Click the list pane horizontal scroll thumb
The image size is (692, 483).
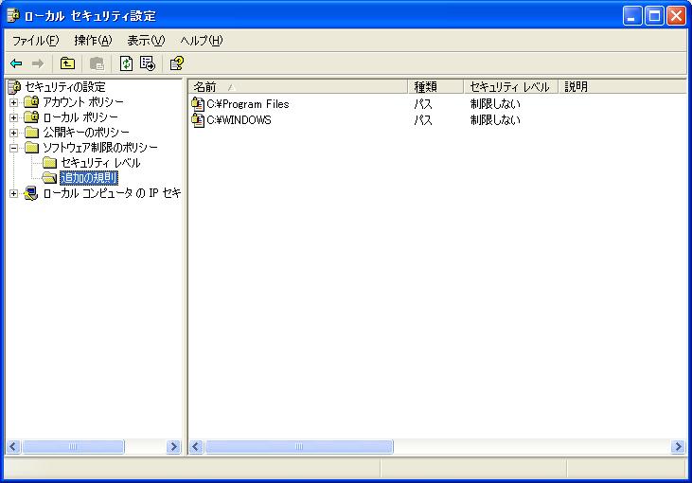(299, 447)
